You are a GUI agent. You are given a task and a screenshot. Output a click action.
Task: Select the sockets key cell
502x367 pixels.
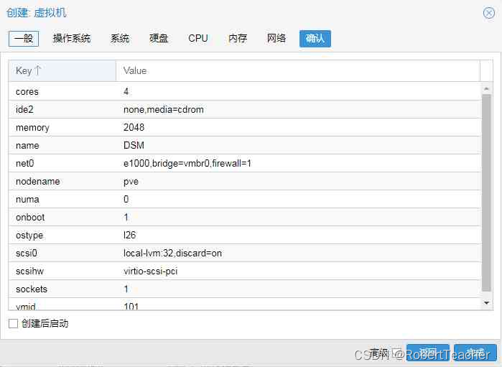pos(62,289)
